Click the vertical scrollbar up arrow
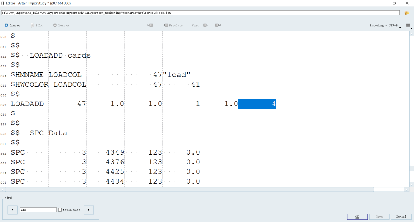 (x=411, y=33)
